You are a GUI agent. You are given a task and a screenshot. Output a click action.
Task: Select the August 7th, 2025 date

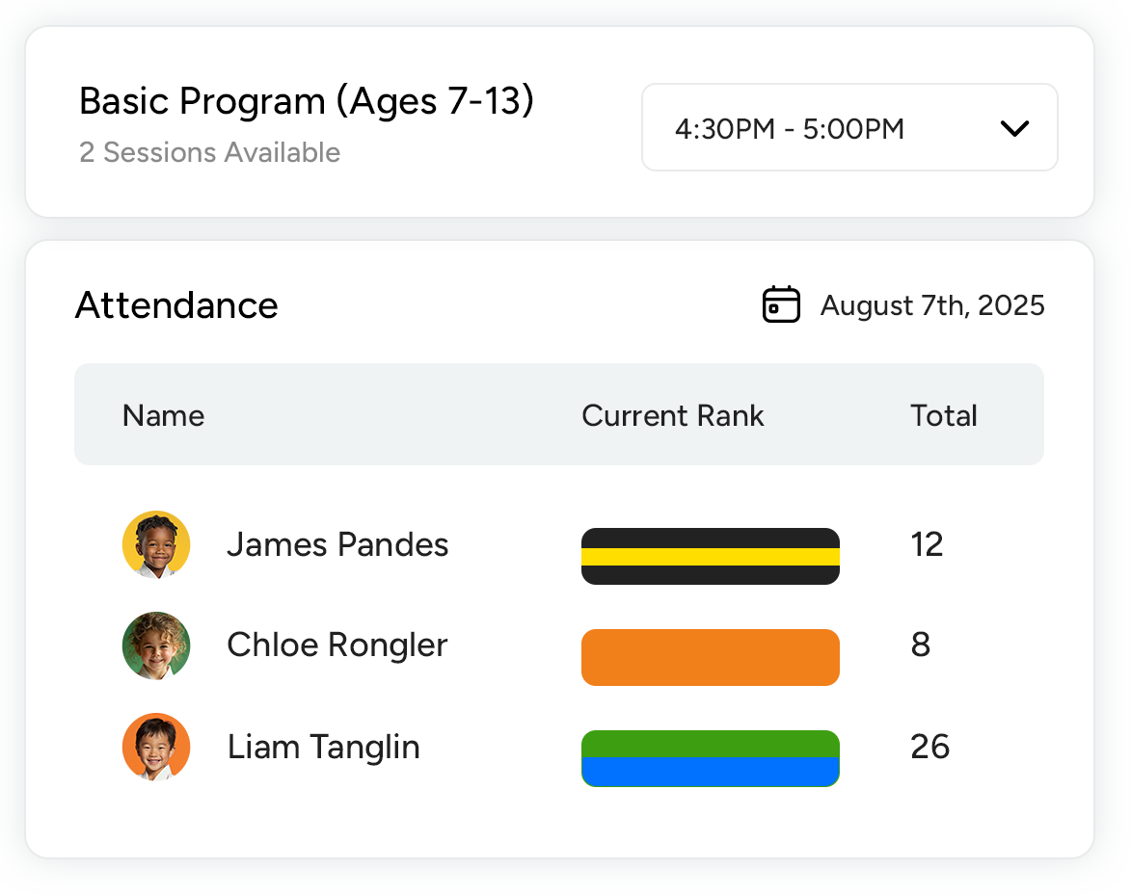(x=931, y=305)
